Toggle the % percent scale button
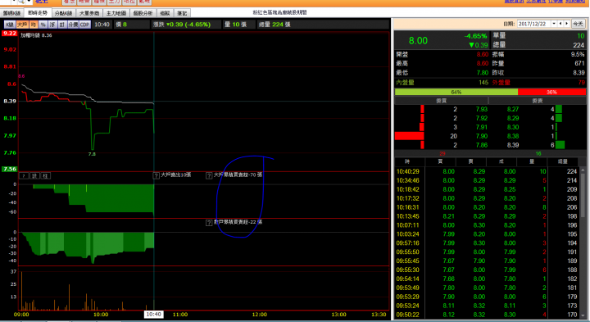The image size is (590, 322). (43, 25)
